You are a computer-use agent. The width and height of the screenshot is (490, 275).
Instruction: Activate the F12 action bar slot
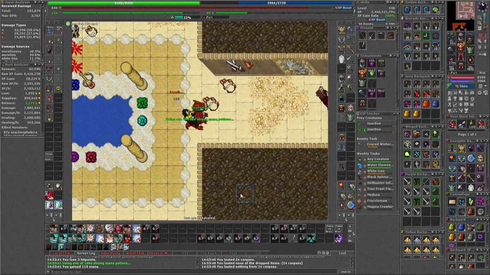[x=155, y=229]
